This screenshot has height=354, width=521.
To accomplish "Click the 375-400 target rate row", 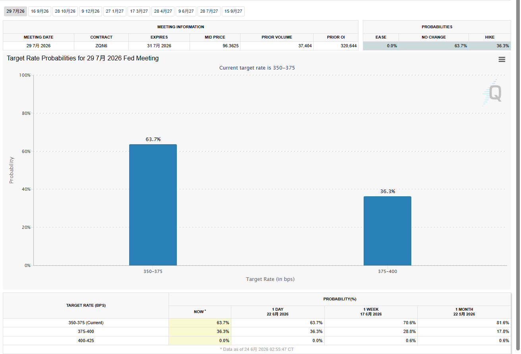I will point(257,331).
